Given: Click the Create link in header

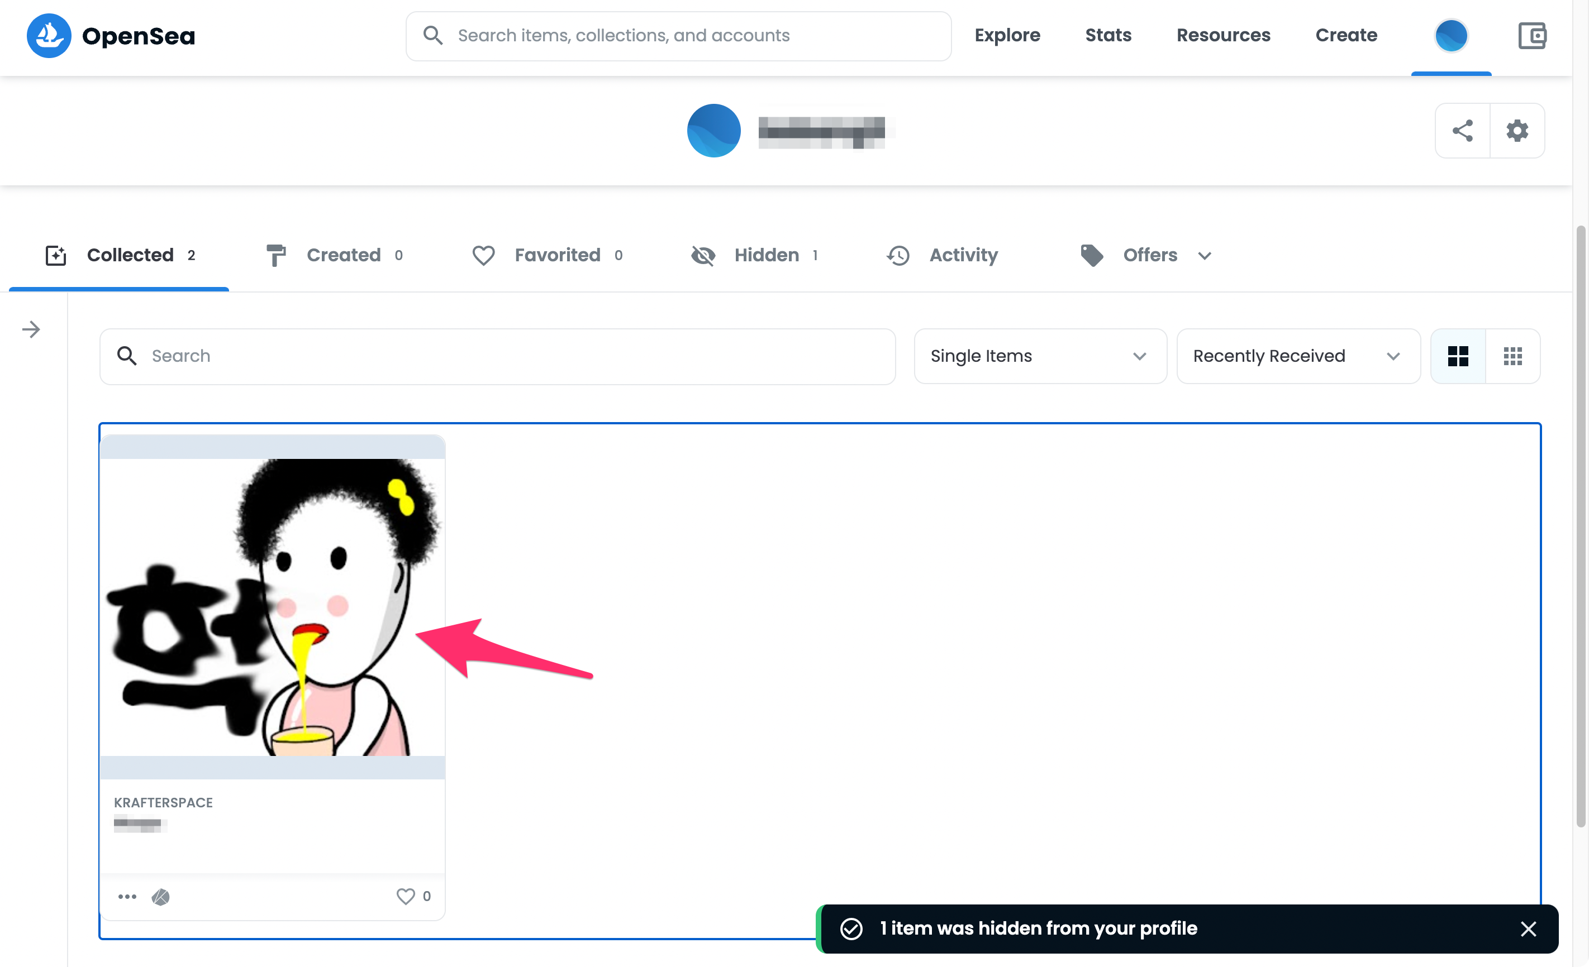Looking at the screenshot, I should 1346,35.
